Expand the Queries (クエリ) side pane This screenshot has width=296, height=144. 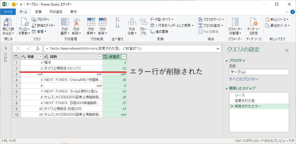(5, 48)
